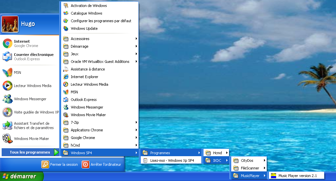Image resolution: width=336 pixels, height=181 pixels.
Task: Expand Accessoires submenu arrow
Action: click(x=136, y=39)
